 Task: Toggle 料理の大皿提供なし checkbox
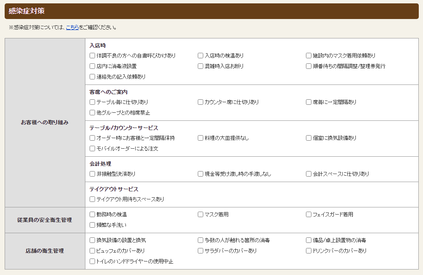coord(200,138)
